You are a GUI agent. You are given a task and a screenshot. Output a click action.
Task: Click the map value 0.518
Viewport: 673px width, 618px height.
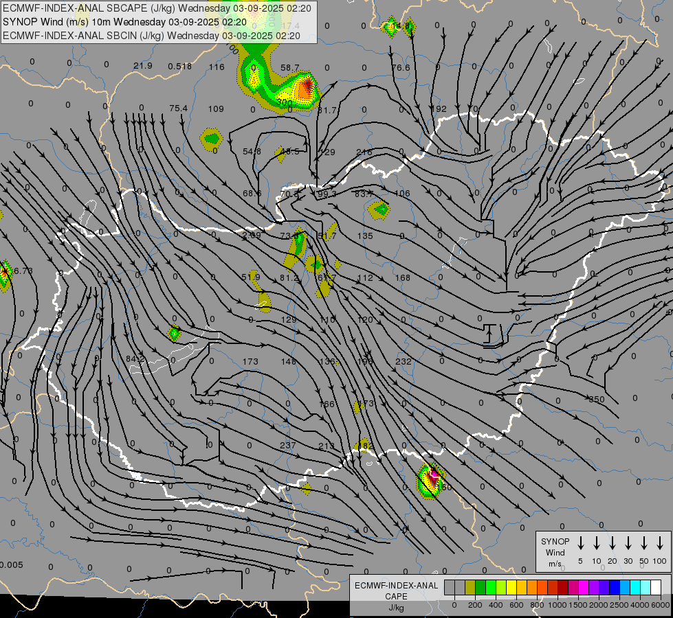(x=180, y=66)
